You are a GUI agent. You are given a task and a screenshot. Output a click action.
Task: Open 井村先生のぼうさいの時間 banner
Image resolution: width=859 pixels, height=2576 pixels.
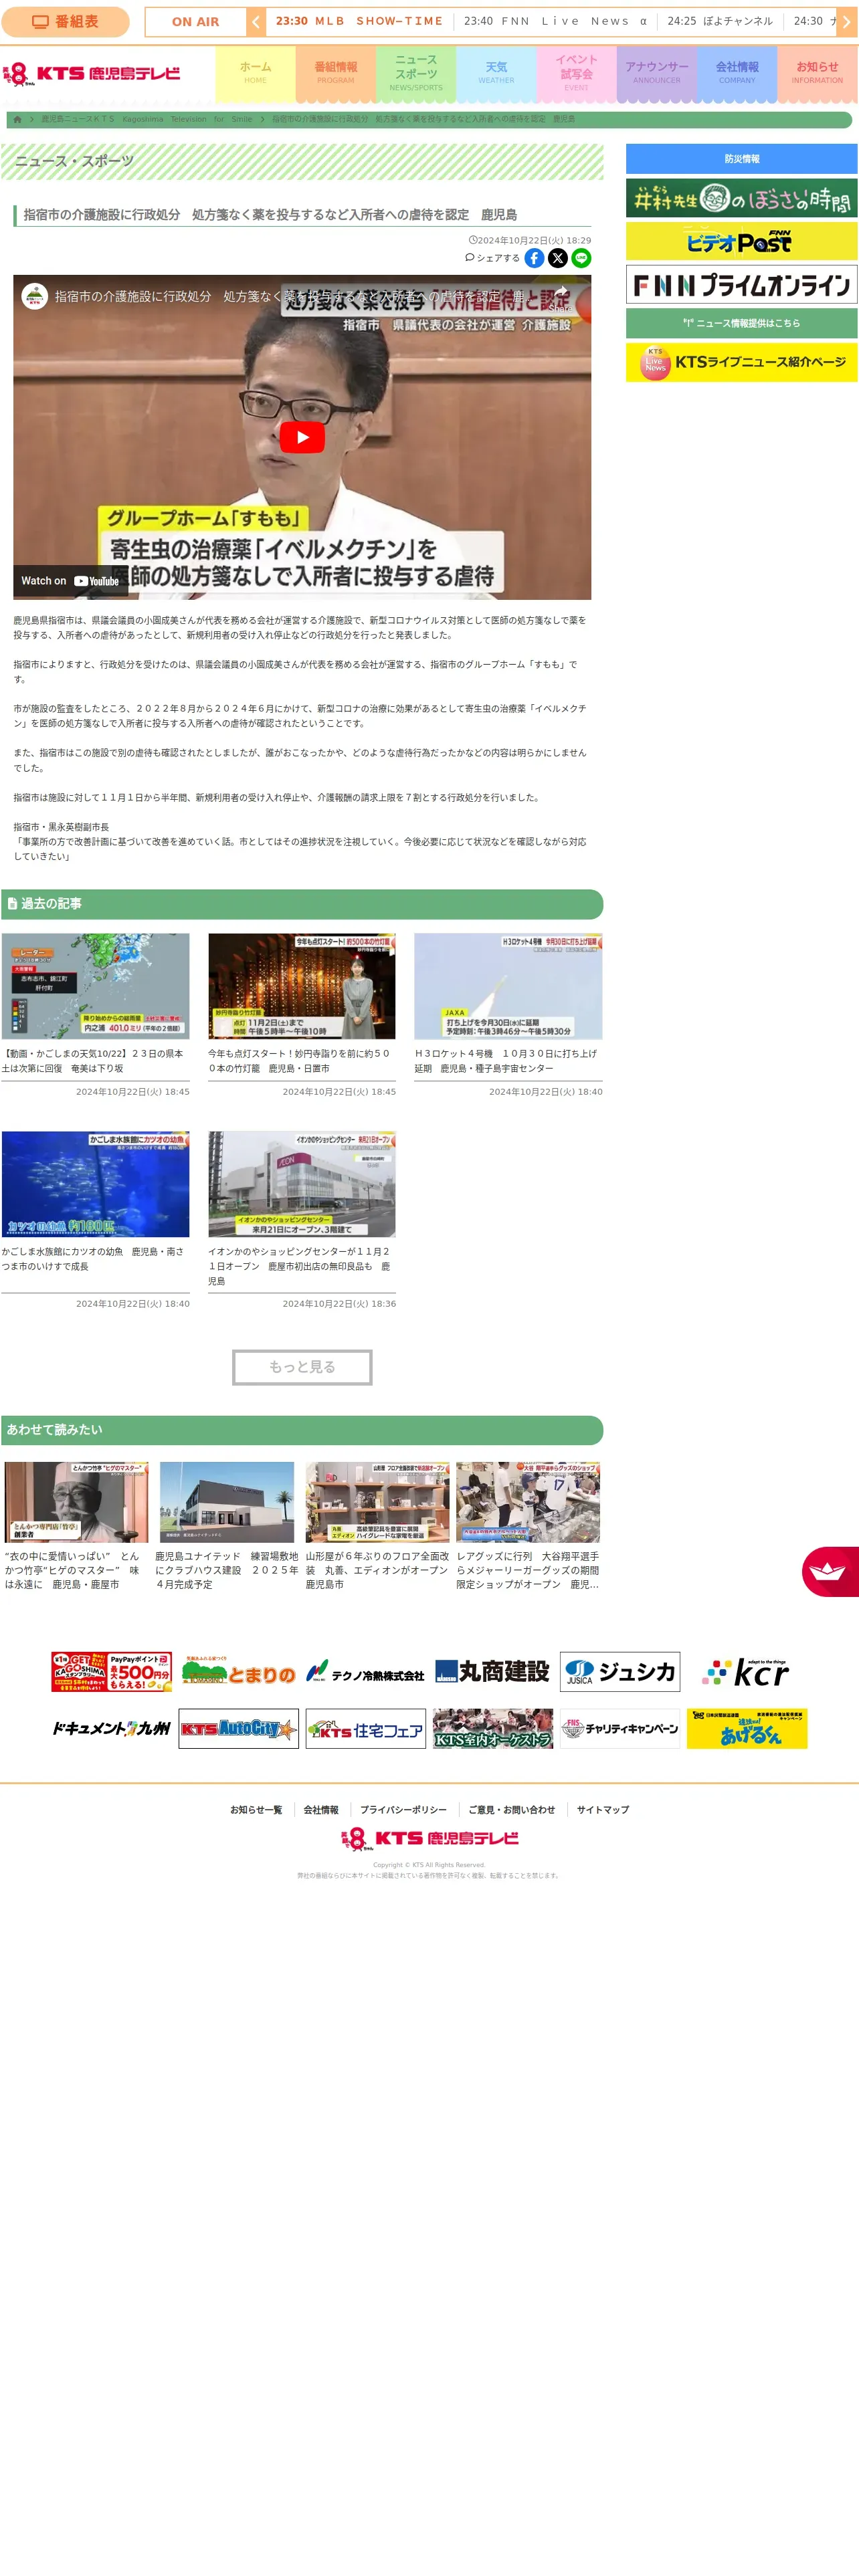click(x=741, y=198)
